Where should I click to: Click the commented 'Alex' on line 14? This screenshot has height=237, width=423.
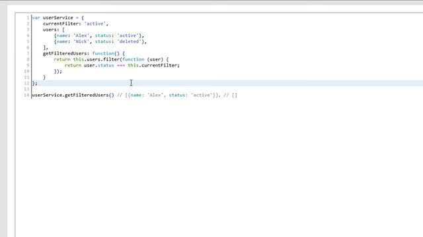(x=155, y=95)
